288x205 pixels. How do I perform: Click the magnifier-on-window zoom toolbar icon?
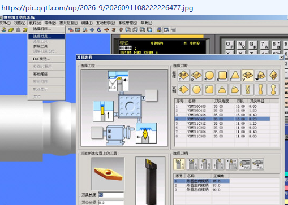coord(78,30)
